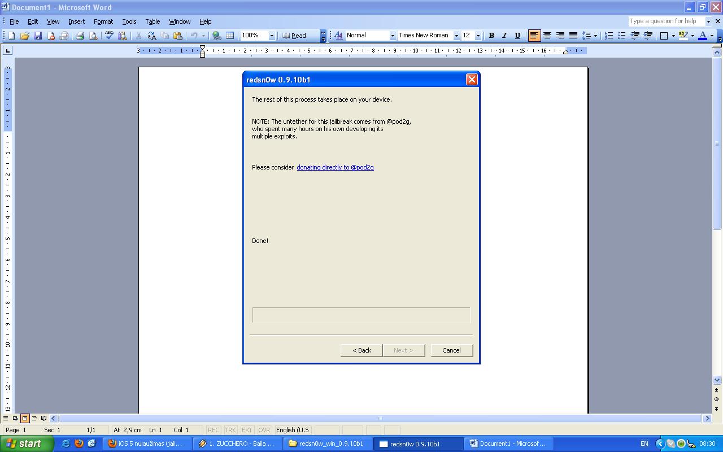Switch to the ZUCCHERO taskbar window
The width and height of the screenshot is (723, 452).
[237, 444]
